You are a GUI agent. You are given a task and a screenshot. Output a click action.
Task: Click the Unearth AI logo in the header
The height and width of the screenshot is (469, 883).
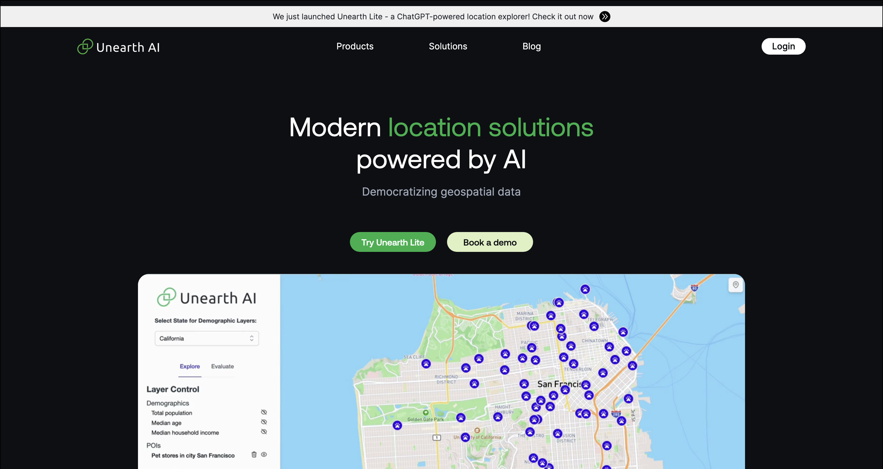[x=119, y=47]
